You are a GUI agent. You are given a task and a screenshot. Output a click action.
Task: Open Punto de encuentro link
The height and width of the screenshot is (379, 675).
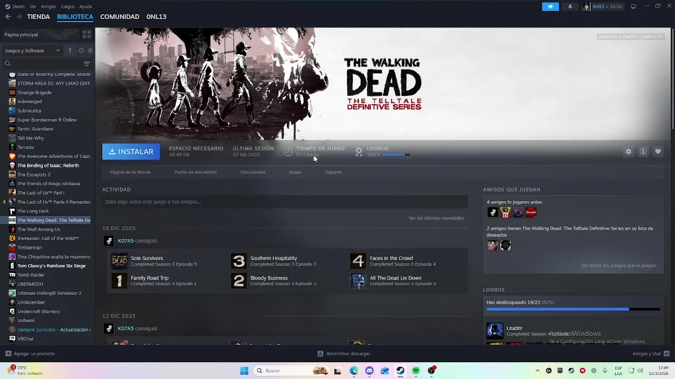tap(196, 172)
